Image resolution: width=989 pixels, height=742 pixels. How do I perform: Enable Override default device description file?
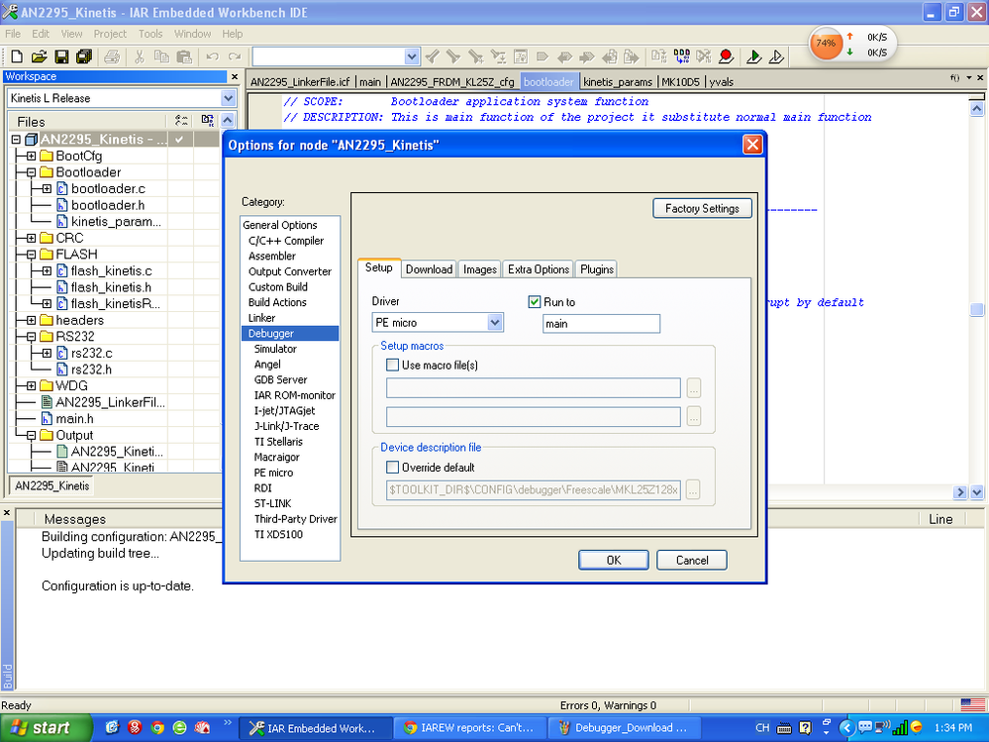393,467
